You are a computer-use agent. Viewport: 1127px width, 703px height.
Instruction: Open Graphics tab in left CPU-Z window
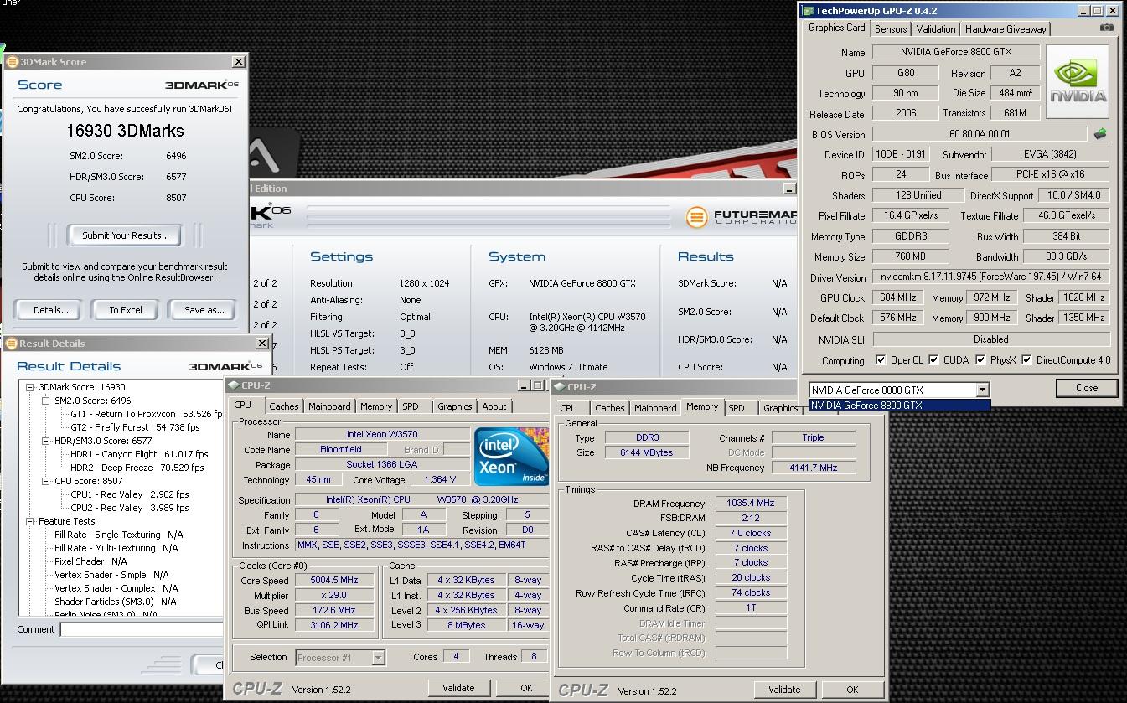point(454,406)
